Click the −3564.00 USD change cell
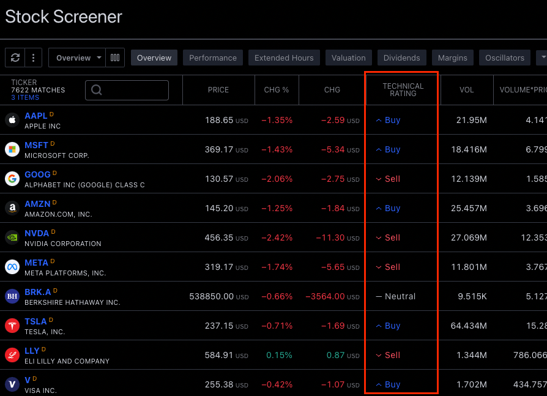 coord(332,296)
